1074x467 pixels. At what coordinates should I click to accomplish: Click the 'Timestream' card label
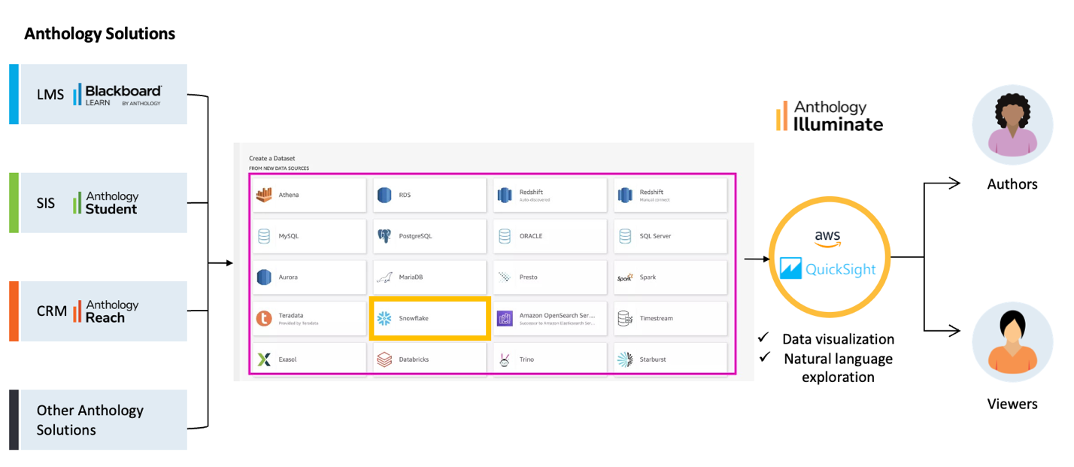pos(657,319)
